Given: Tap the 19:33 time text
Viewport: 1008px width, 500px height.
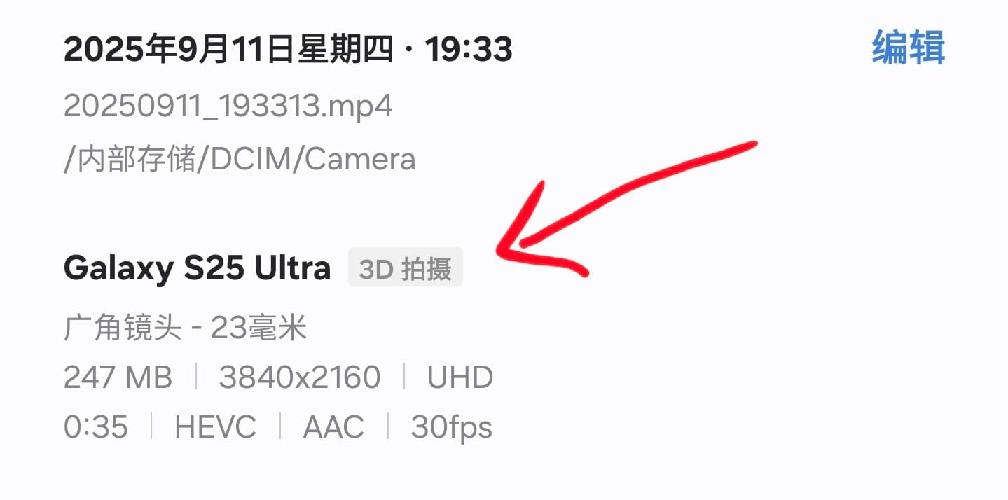Looking at the screenshot, I should point(469,50).
